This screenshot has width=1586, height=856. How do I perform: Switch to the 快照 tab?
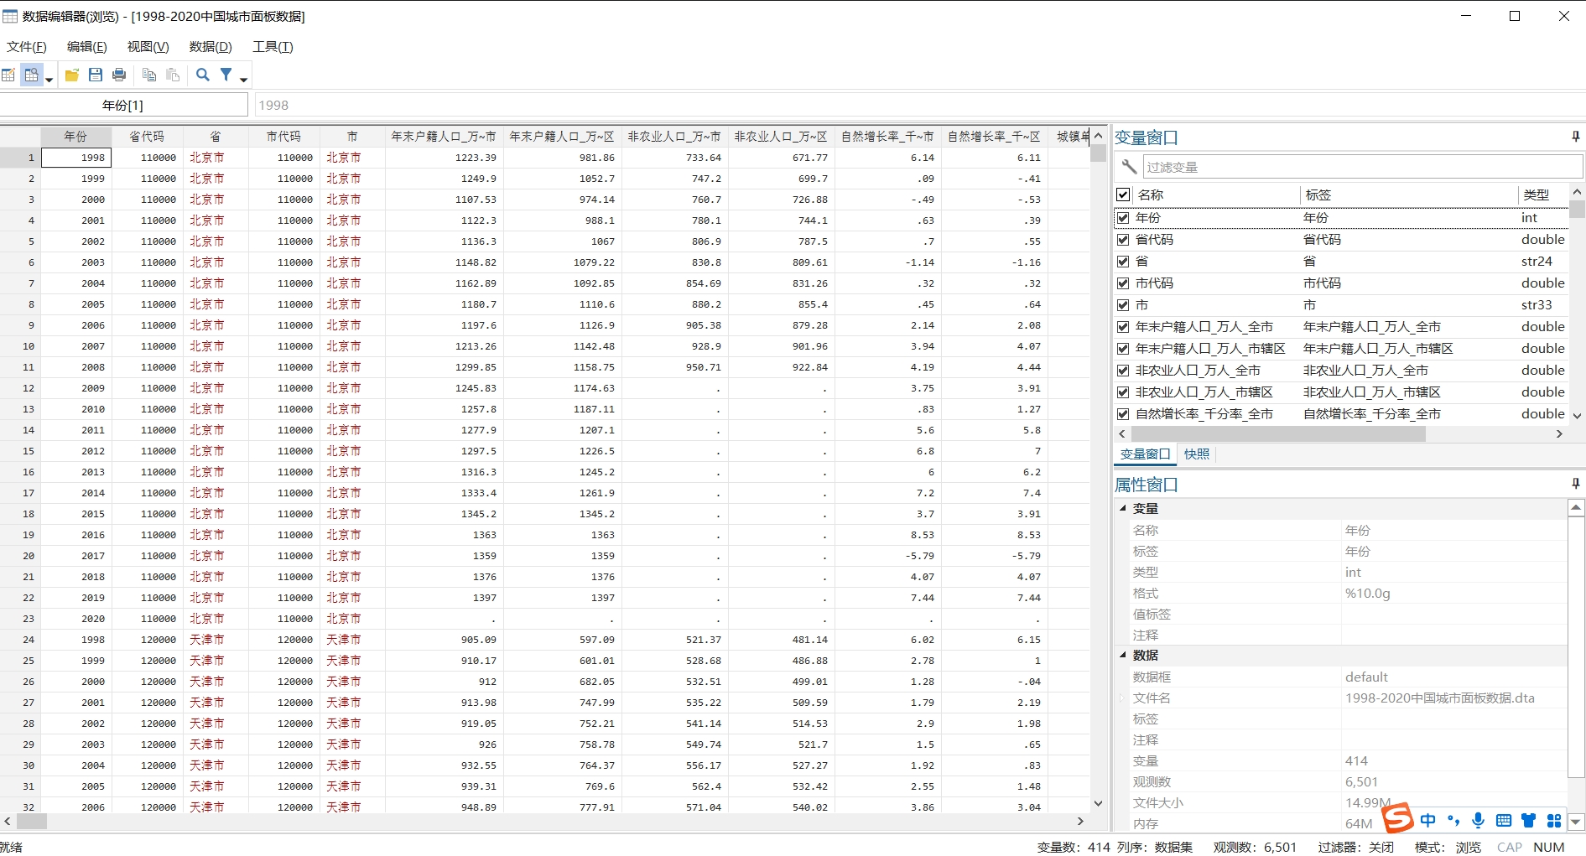pos(1197,454)
